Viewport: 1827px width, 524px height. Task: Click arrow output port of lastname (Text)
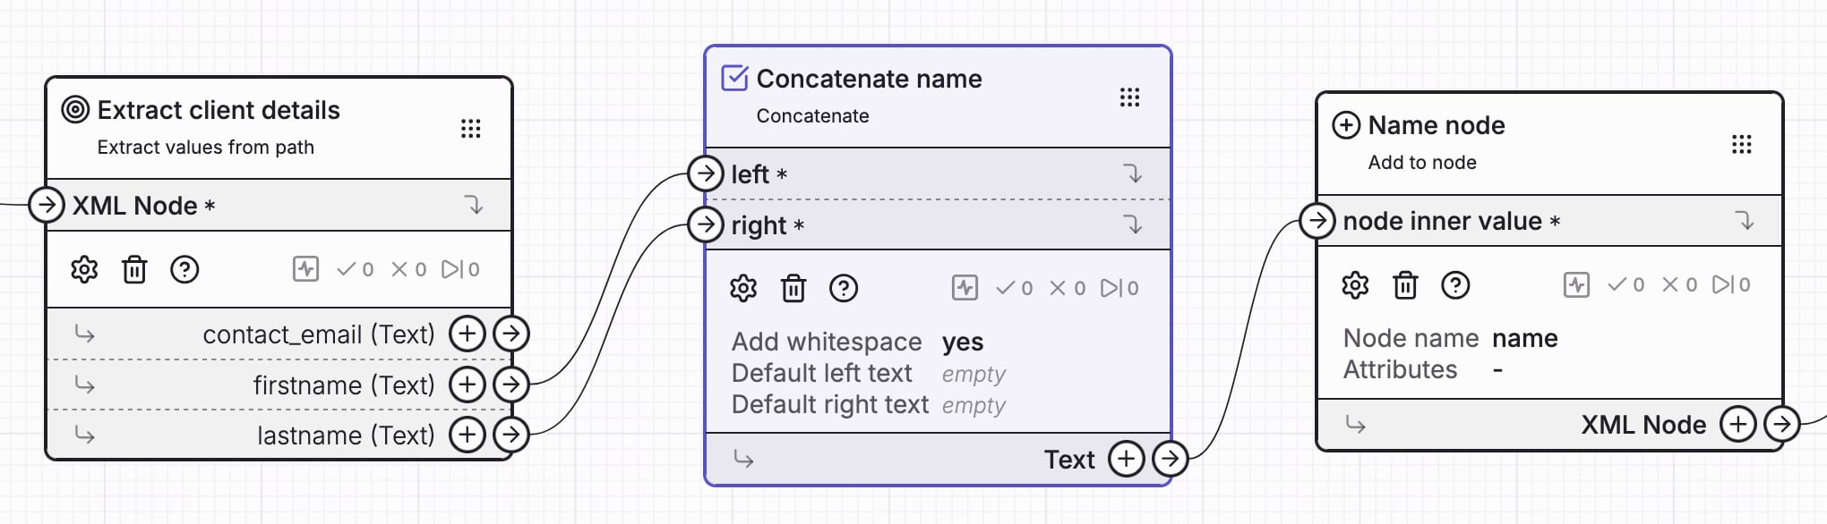tap(511, 435)
